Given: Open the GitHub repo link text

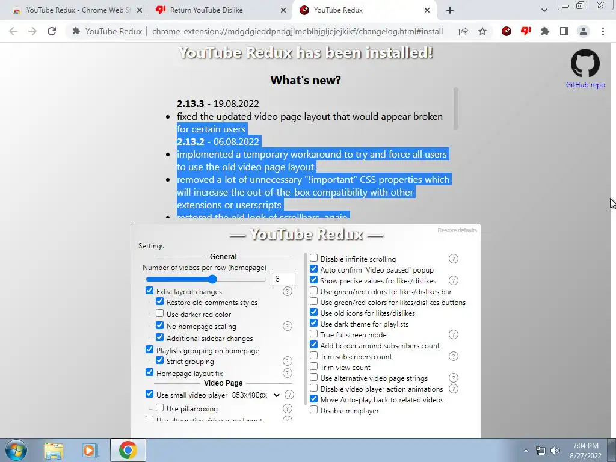Looking at the screenshot, I should coord(585,85).
